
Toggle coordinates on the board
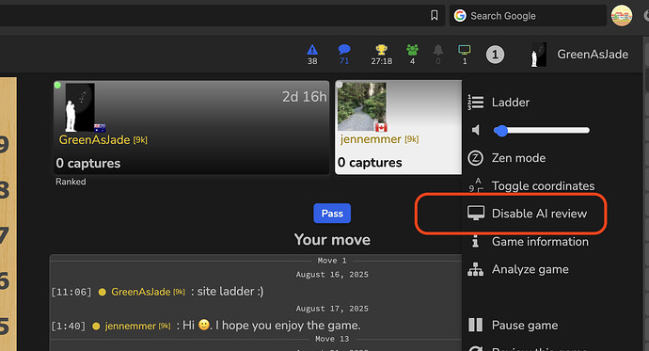[543, 185]
